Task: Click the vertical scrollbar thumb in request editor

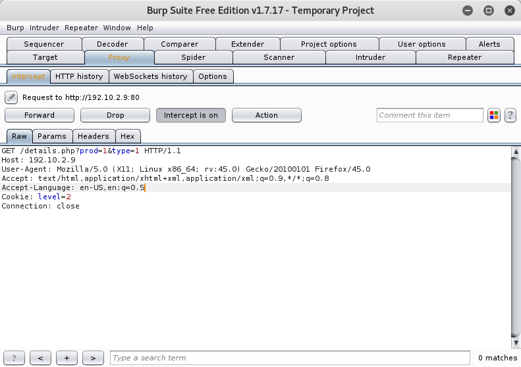Action: click(516, 247)
